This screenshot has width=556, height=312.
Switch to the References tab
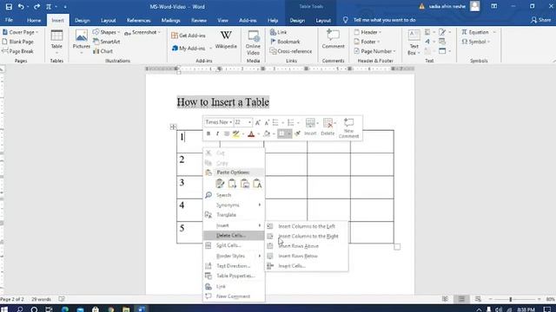(x=139, y=21)
